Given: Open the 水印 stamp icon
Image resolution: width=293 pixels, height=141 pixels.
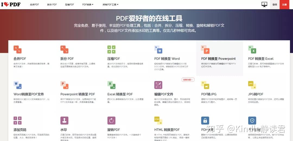Looking at the screenshot, I should pyautogui.click(x=64, y=120).
